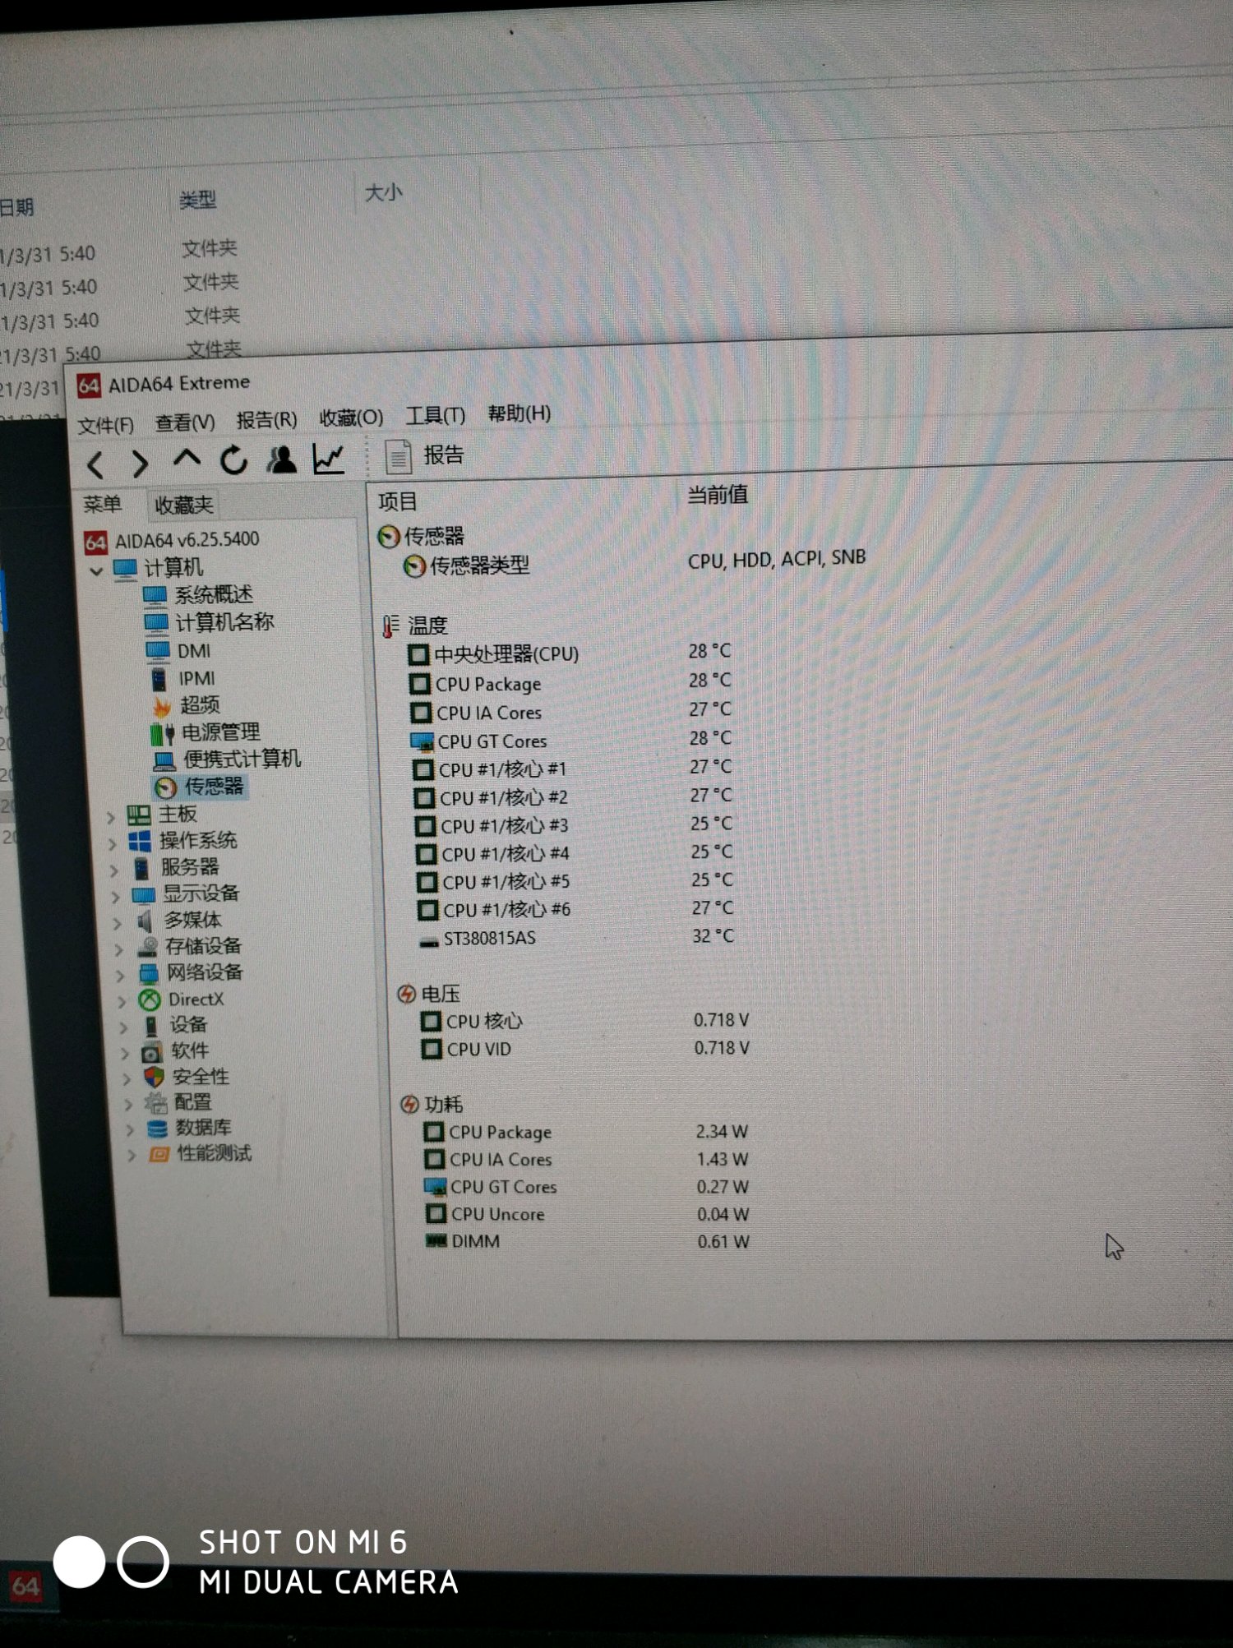Click the 配置 tree icon
1233x1648 pixels.
point(155,1103)
